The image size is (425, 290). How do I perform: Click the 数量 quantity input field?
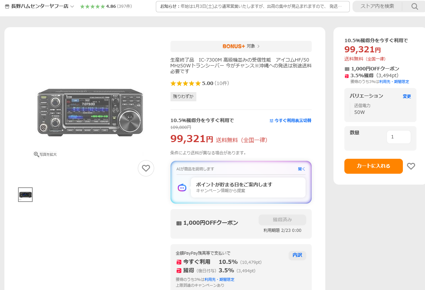click(x=398, y=137)
